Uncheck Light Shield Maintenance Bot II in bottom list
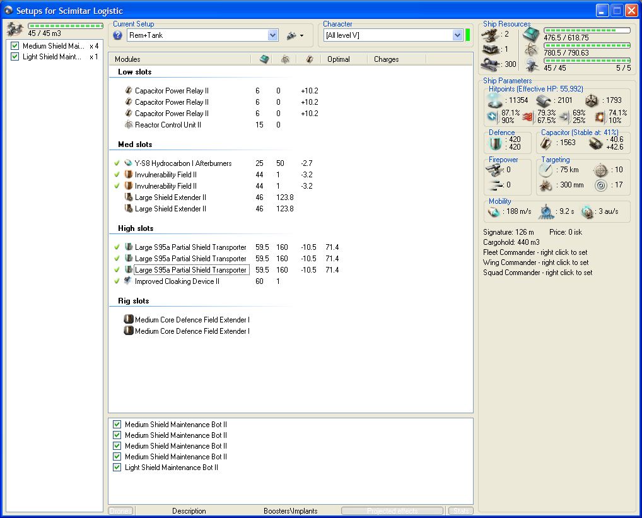 117,467
